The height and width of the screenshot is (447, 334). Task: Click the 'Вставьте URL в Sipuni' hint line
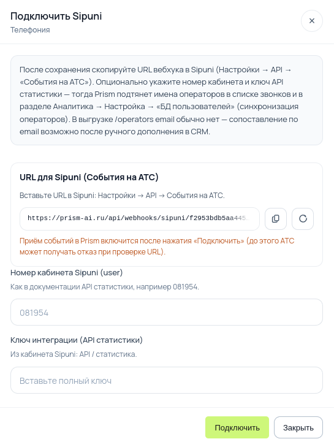[x=122, y=196]
